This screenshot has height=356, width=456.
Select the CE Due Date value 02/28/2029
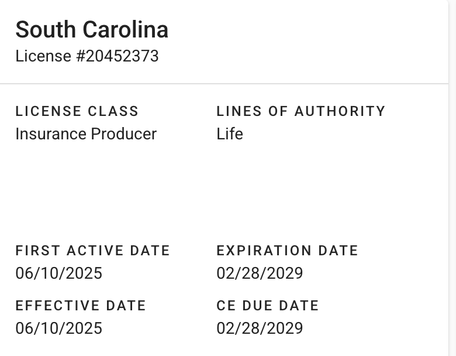[260, 328]
